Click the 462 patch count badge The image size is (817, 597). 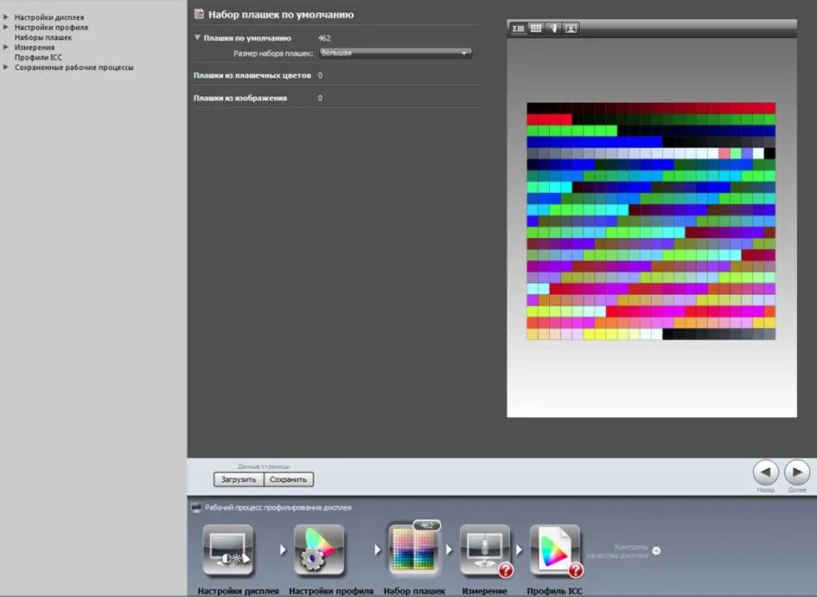427,525
